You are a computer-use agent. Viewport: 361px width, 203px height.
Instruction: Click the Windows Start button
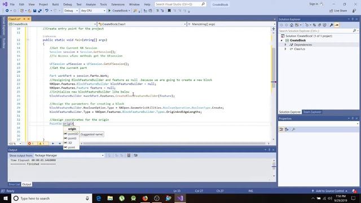coord(6,198)
